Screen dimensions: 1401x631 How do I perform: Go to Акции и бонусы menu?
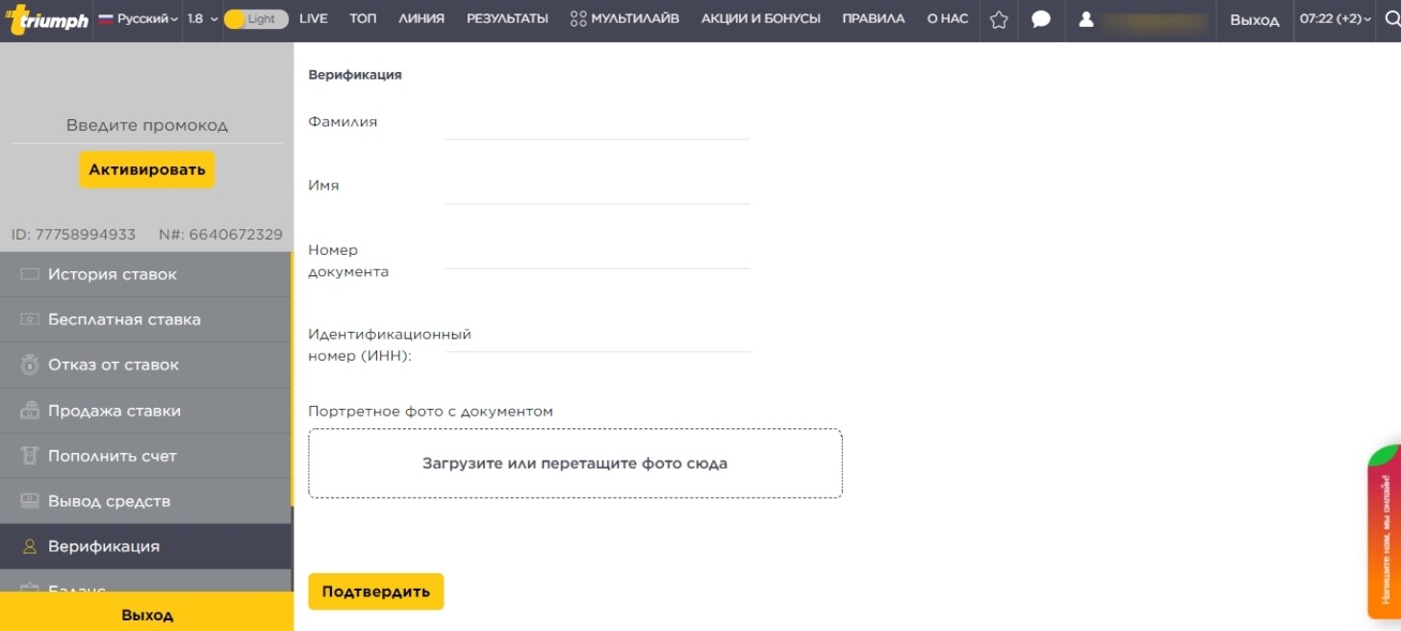coord(760,19)
